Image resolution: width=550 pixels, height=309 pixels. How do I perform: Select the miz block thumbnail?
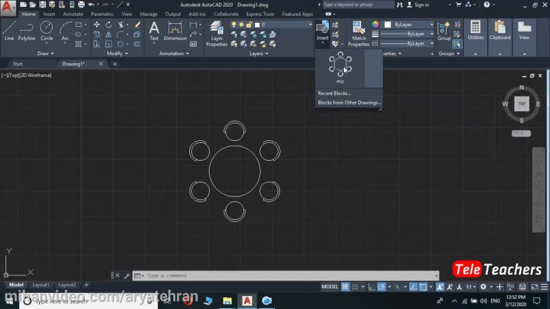click(x=340, y=68)
